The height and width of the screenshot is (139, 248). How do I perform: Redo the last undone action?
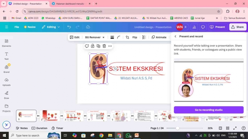pos(78,27)
